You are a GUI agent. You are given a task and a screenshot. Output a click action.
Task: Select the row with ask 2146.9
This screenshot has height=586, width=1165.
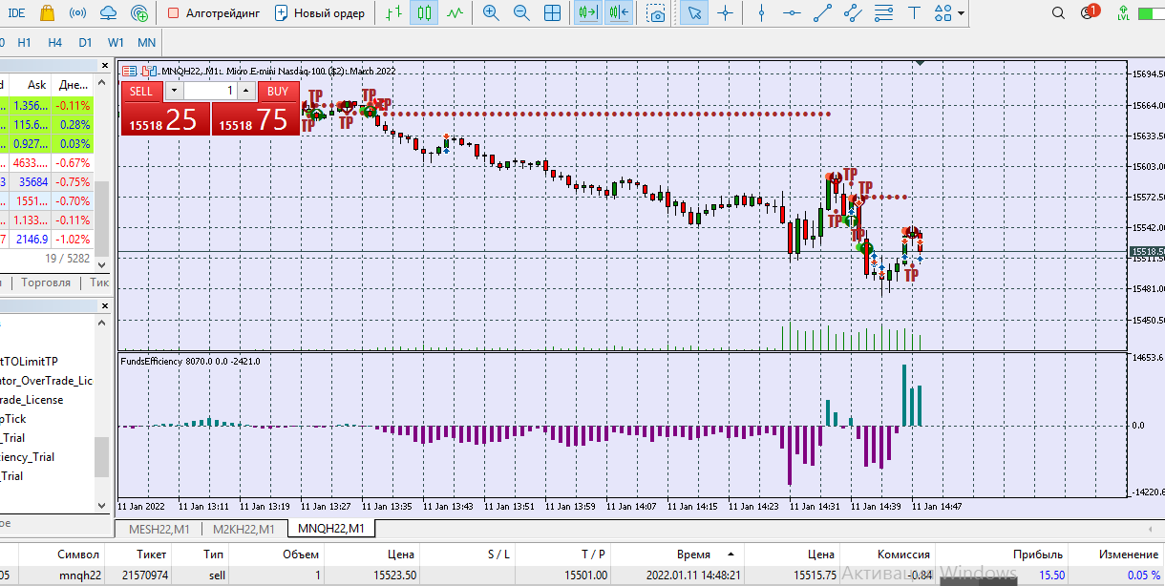pos(46,239)
